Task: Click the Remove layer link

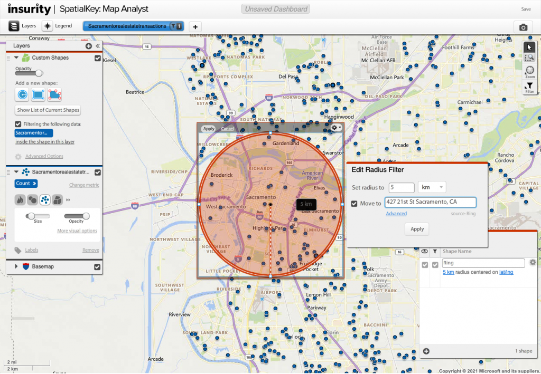Action: click(x=91, y=250)
